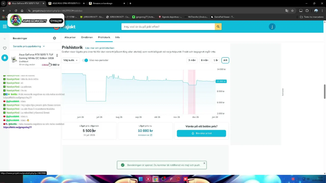Viewport: 326px width, 183px height.
Task: Open Läs mer om prishistoriken link
Action: (x=100, y=48)
